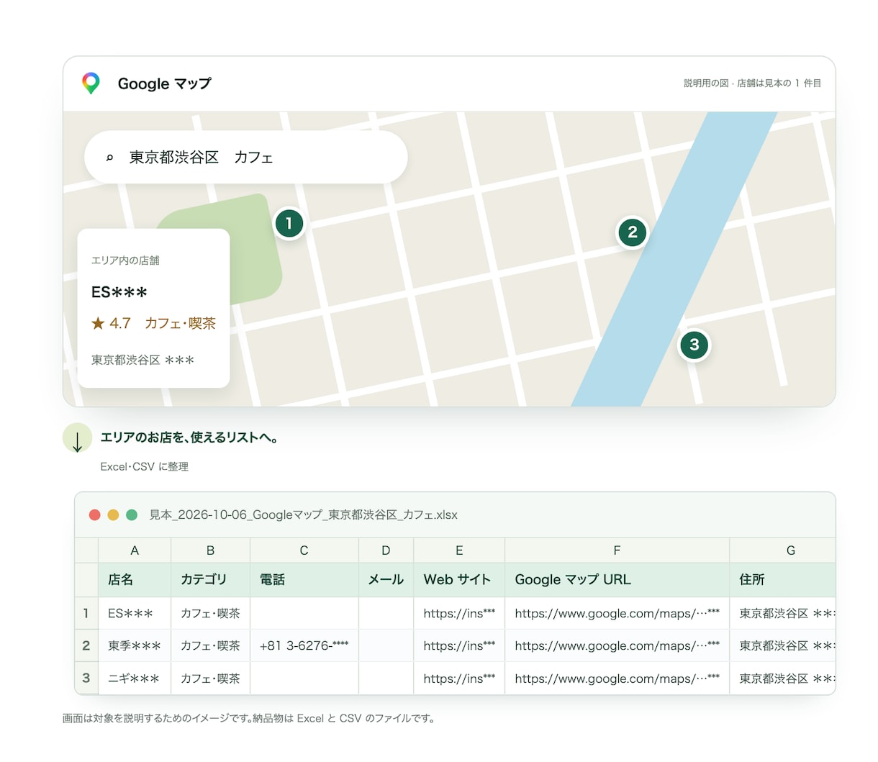Open the Google Maps URL in row 1
The width and height of the screenshot is (878, 762).
point(617,613)
